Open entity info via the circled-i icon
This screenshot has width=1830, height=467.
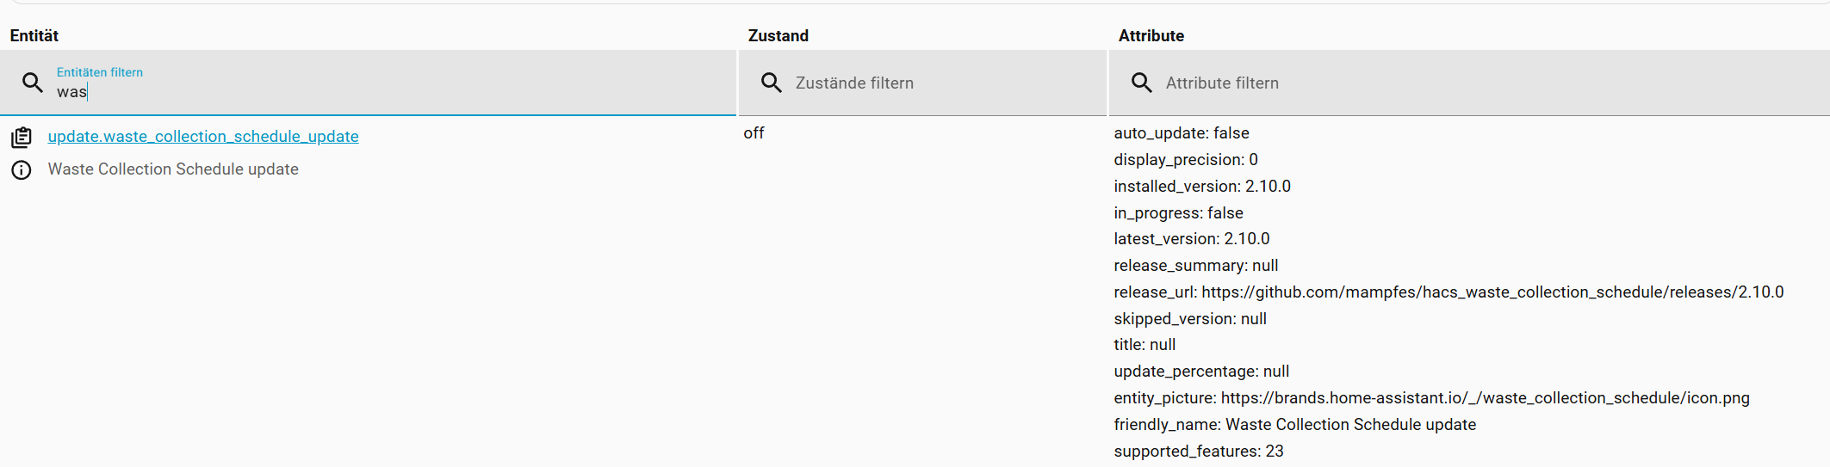pos(22,169)
